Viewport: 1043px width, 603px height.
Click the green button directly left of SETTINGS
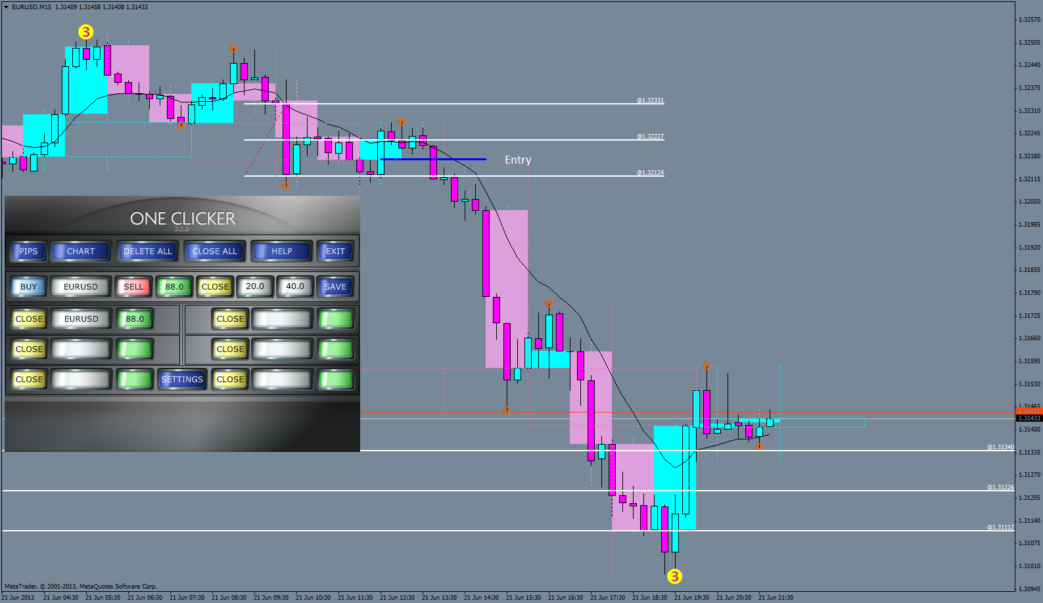(135, 379)
